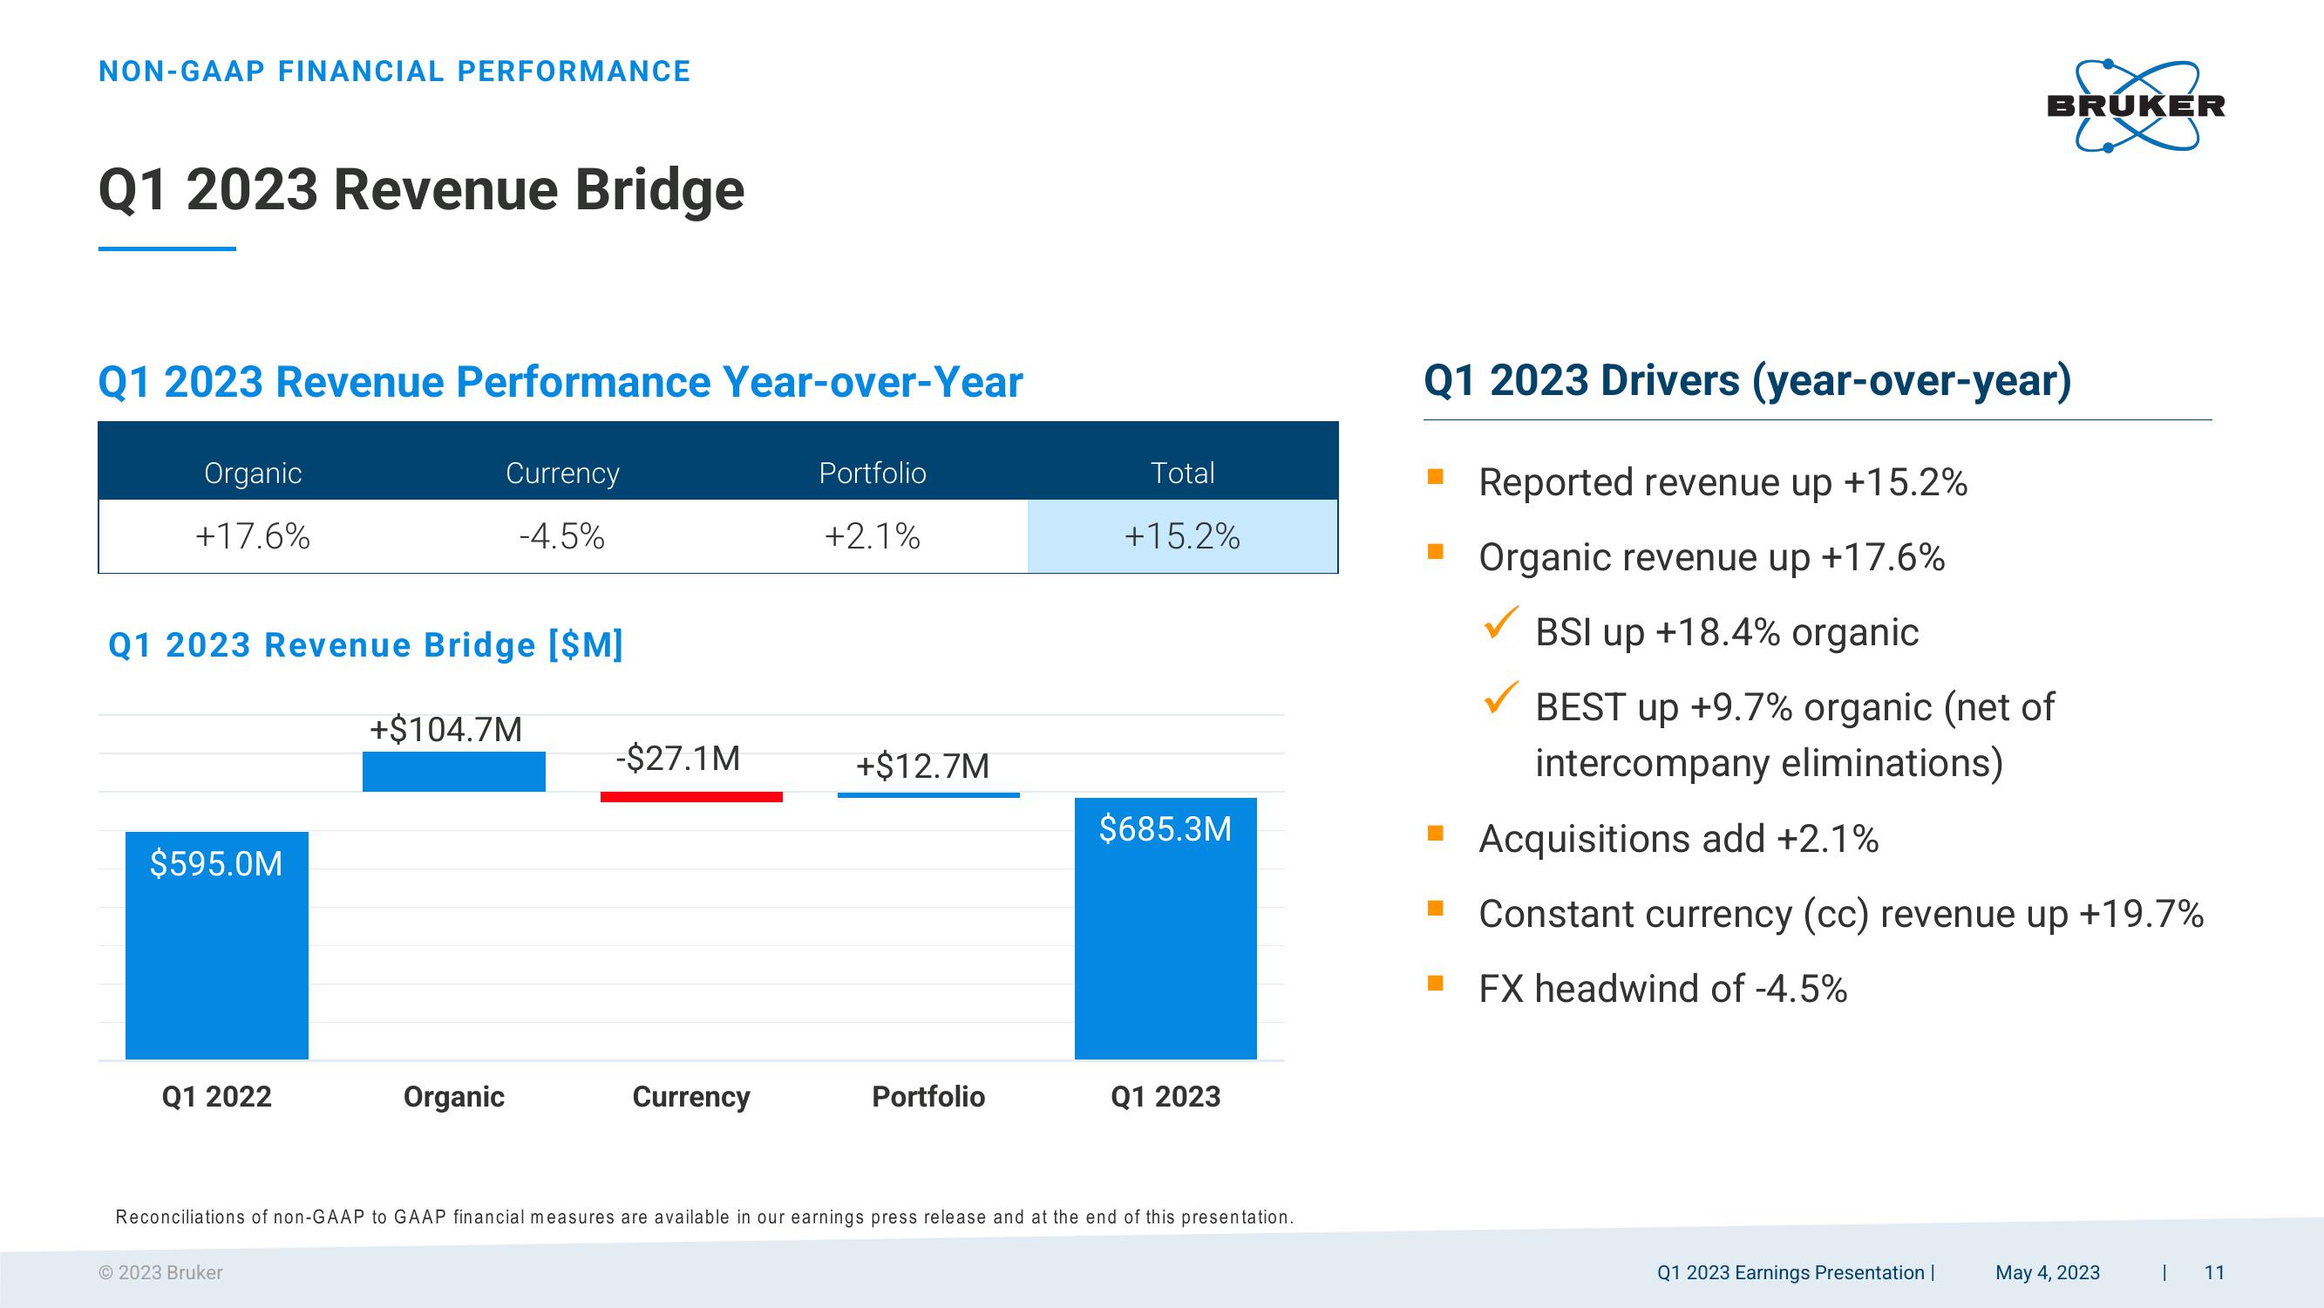2324x1308 pixels.
Task: Click 'Q1 2023 Drivers (year-over-year)' heading
Action: [x=1748, y=380]
